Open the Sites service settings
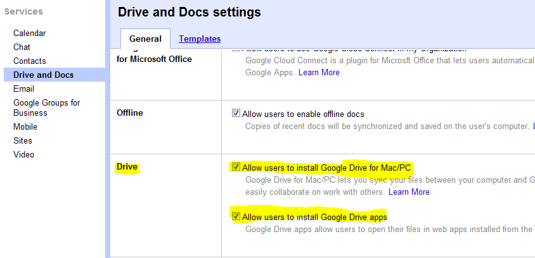 click(x=23, y=140)
